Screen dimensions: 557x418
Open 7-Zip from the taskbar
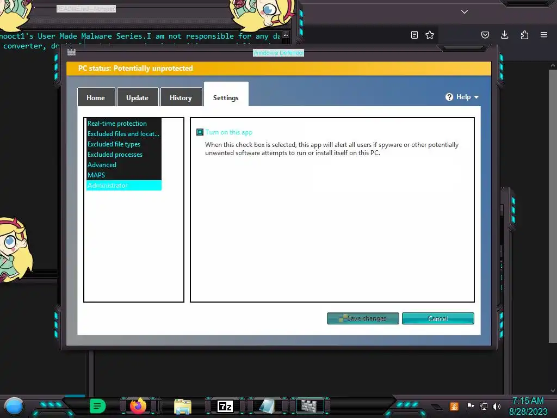click(225, 406)
